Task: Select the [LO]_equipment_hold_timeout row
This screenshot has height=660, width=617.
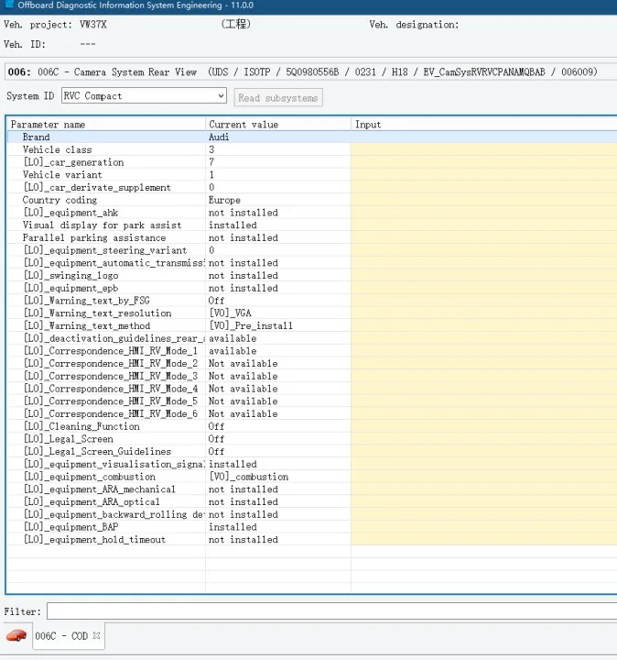Action: point(312,540)
